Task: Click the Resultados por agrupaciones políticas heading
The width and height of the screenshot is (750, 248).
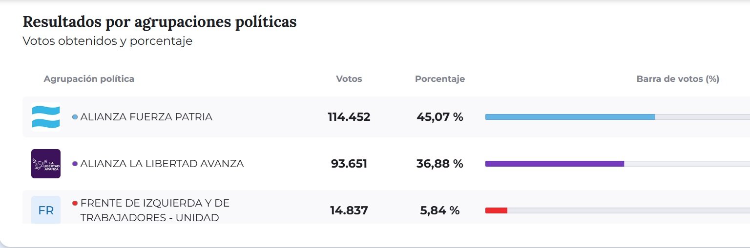Action: 160,22
